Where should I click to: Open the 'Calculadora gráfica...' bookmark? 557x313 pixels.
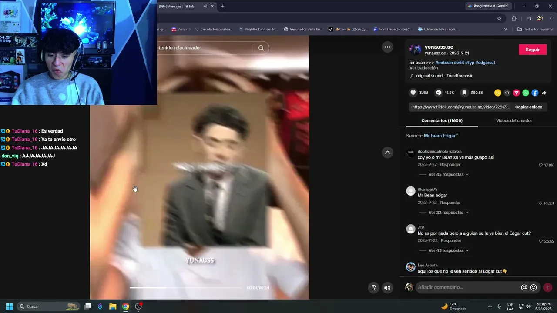pos(213,29)
